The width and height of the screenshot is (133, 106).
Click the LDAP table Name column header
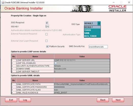35,57
